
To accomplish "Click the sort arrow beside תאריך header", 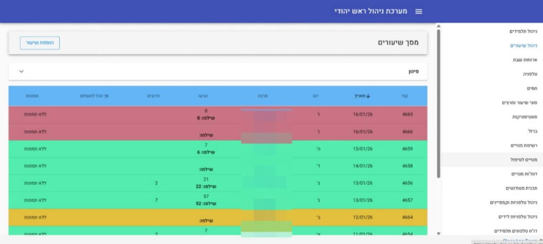I will point(368,96).
